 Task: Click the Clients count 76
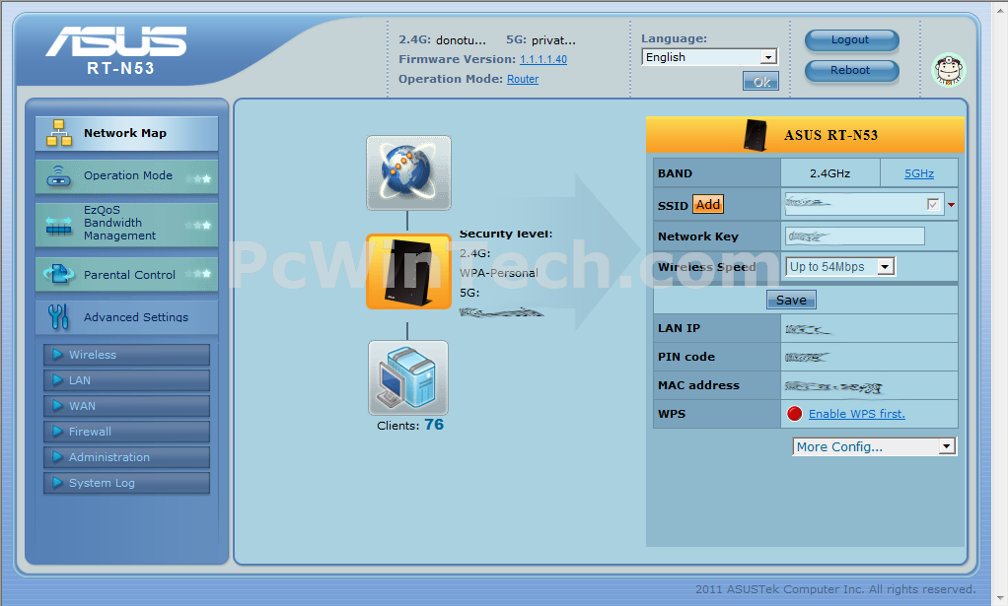(x=434, y=425)
